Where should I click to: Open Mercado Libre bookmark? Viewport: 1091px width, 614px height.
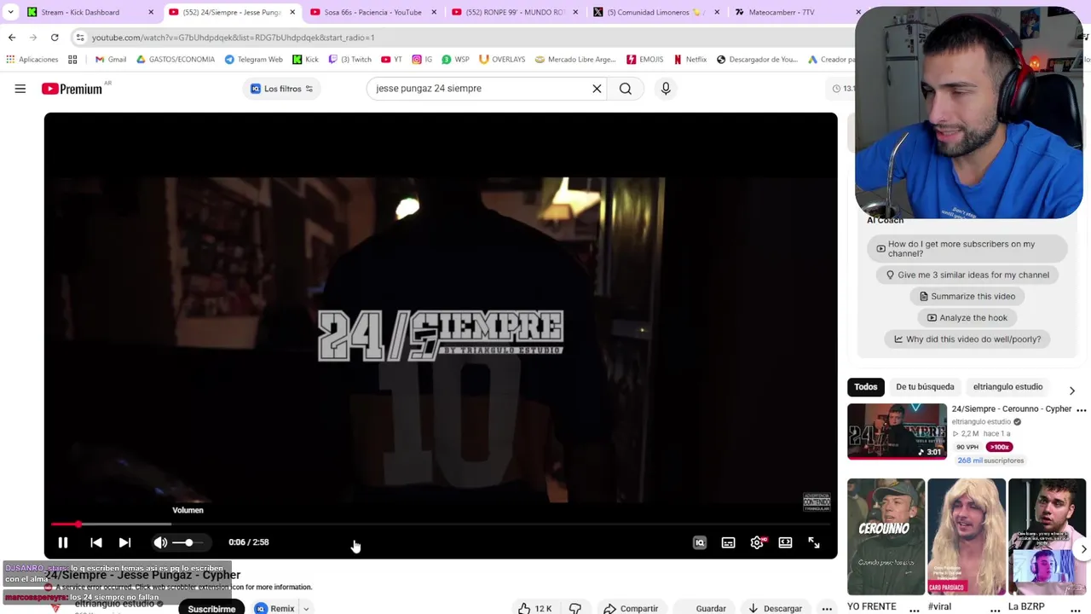point(575,60)
